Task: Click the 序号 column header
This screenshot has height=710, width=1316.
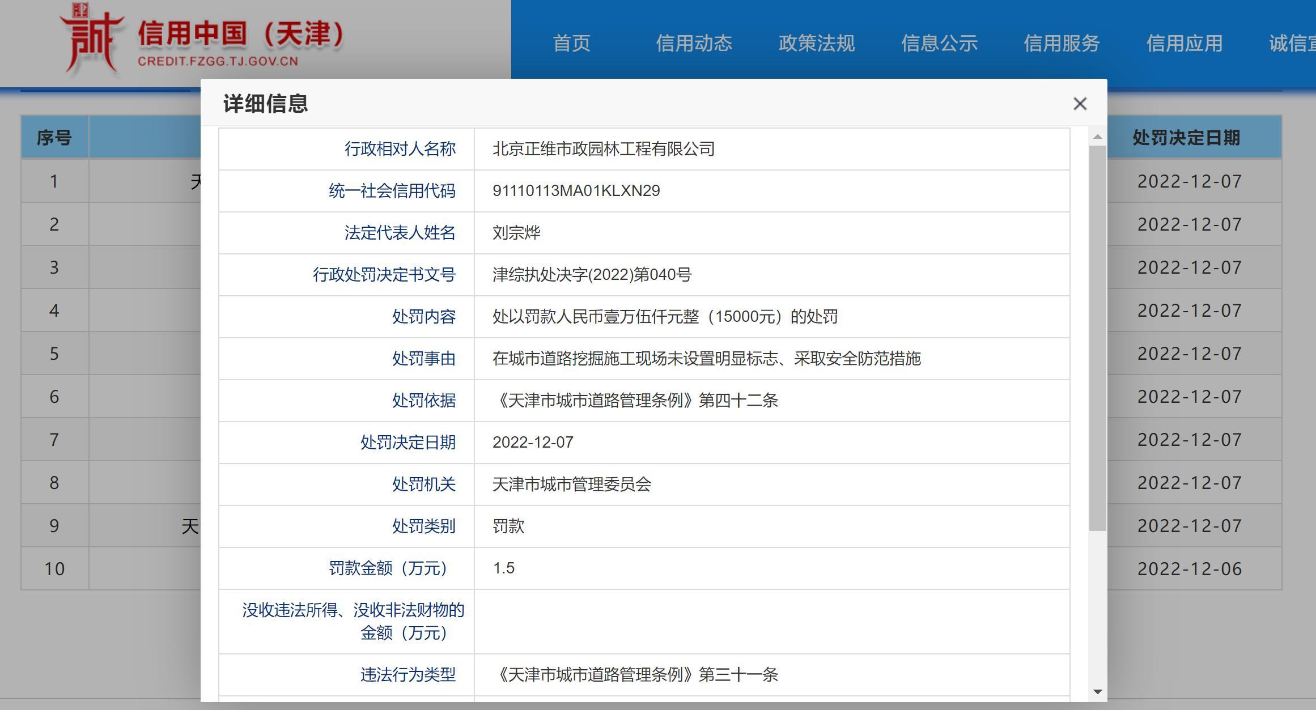Action: point(54,138)
